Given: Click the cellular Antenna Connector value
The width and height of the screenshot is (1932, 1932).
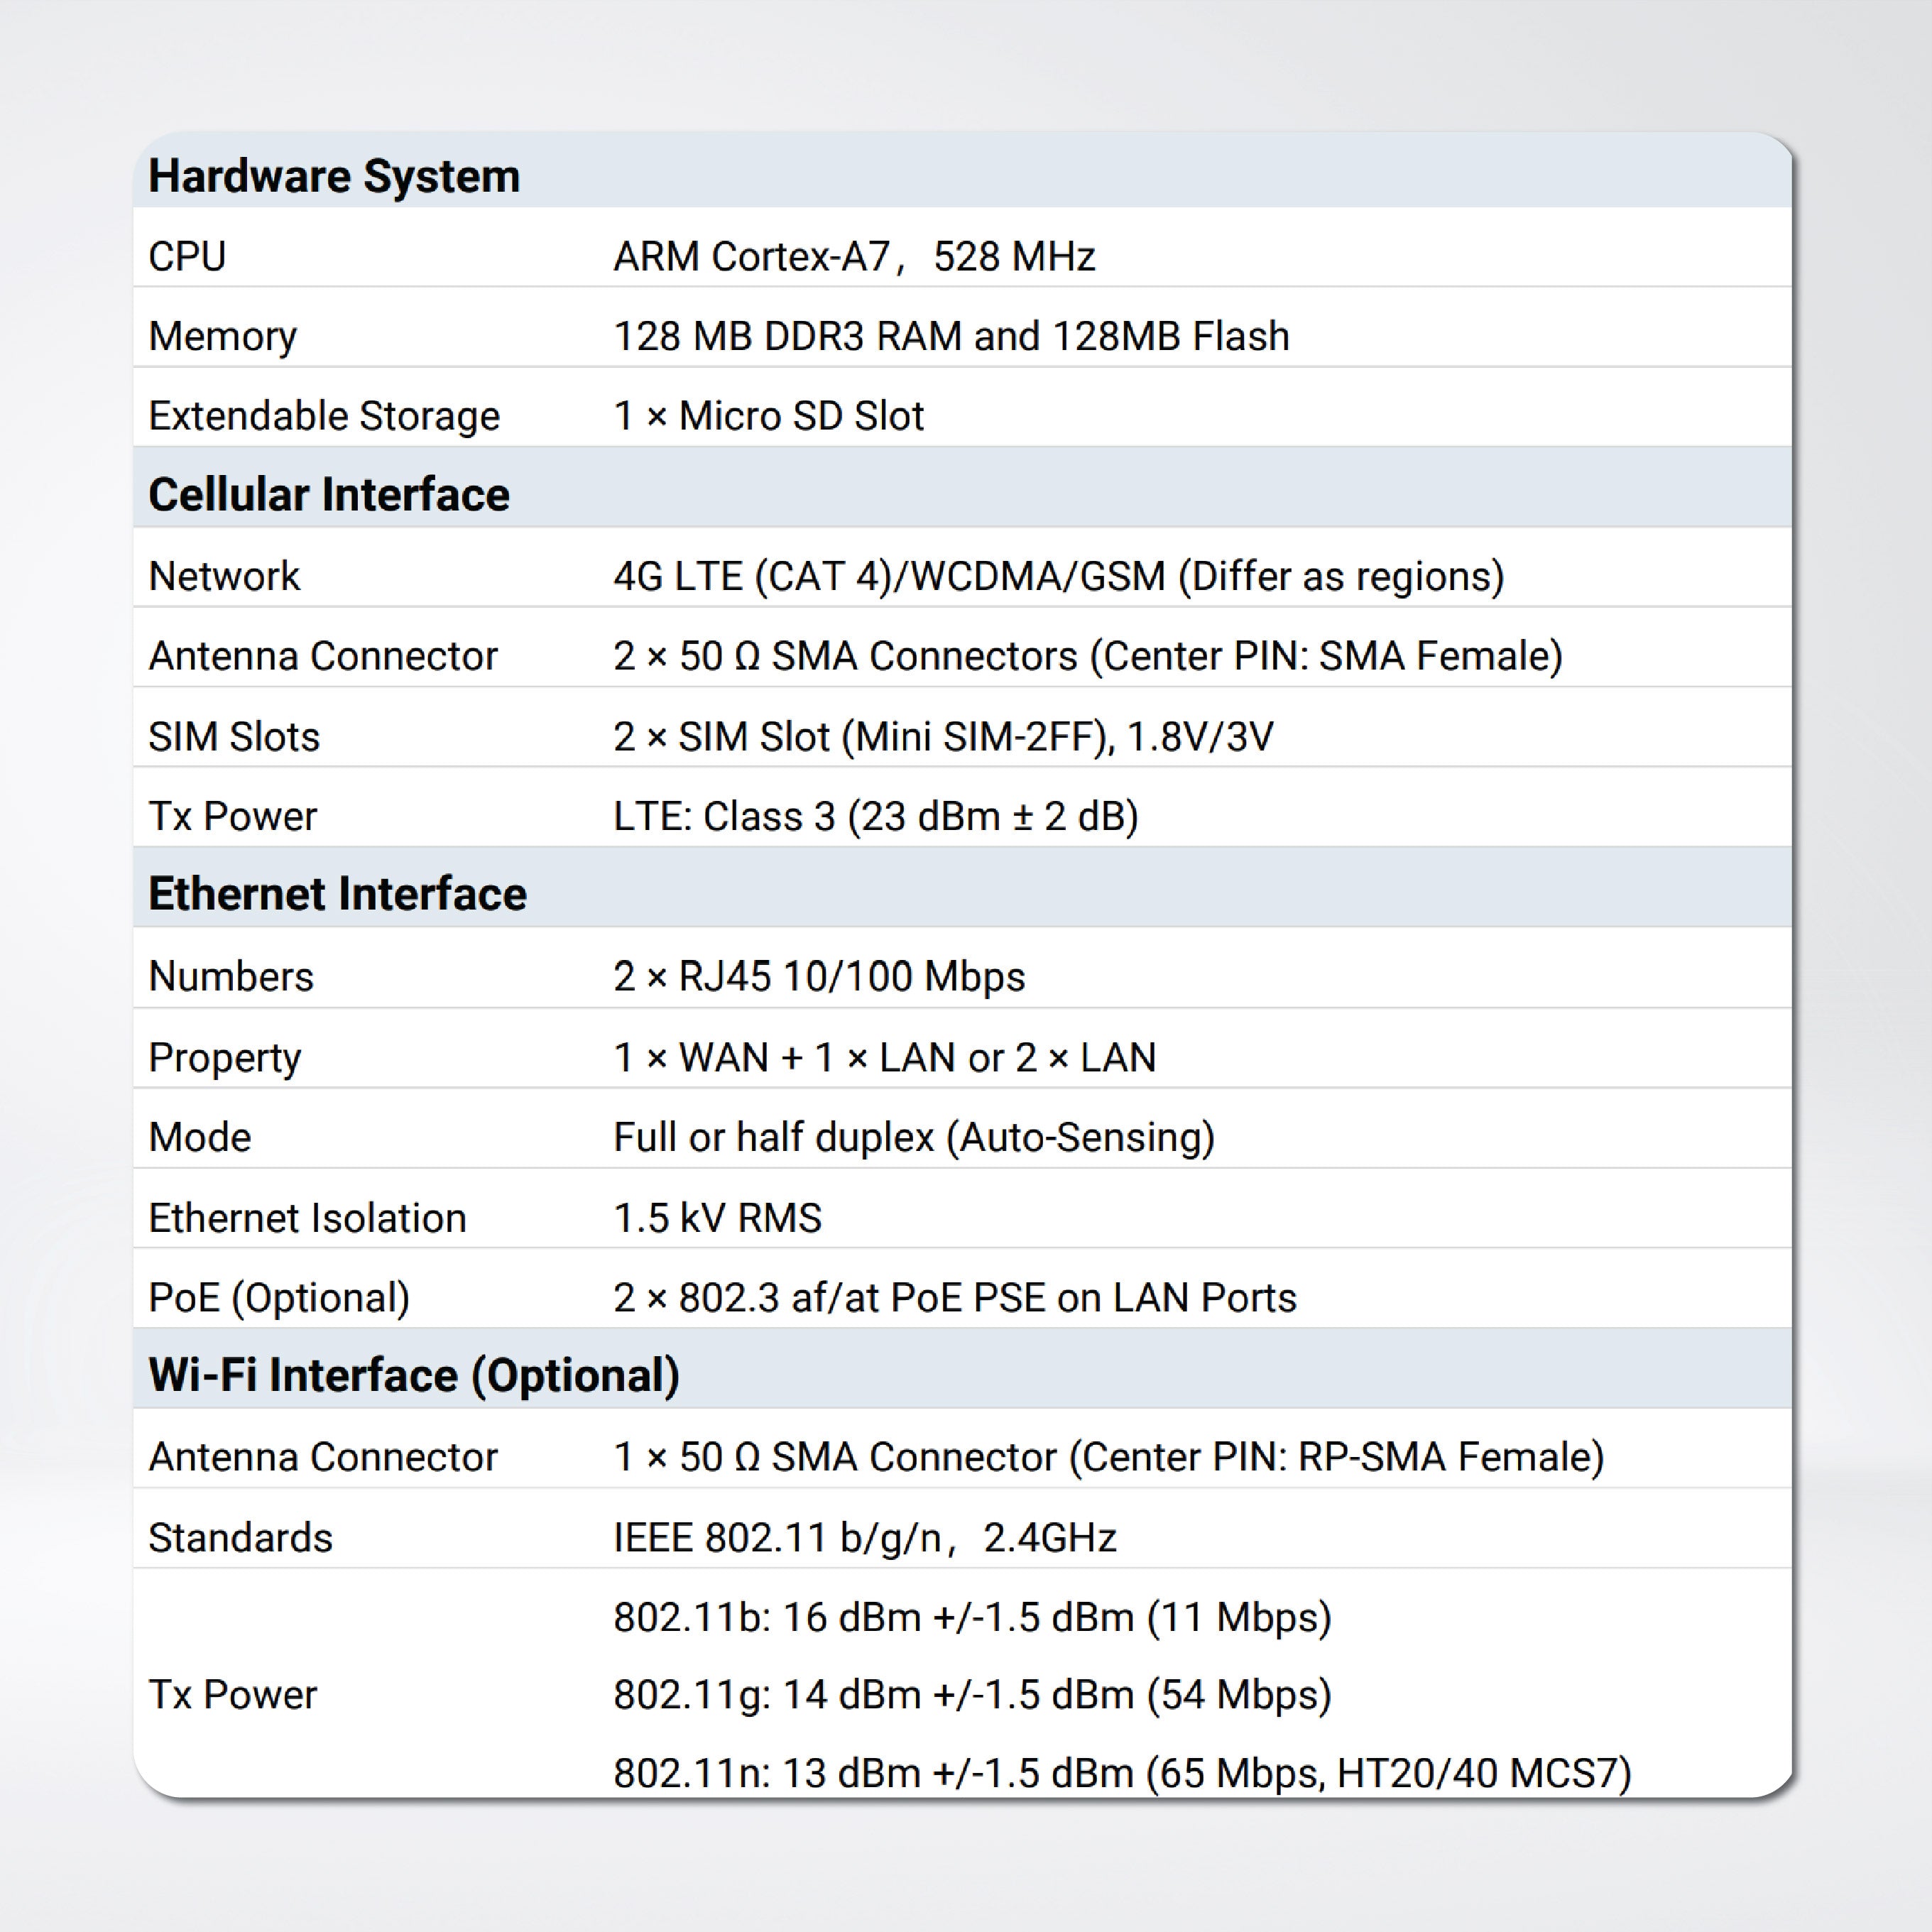Looking at the screenshot, I should pyautogui.click(x=1087, y=657).
